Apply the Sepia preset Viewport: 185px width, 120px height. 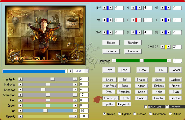pyautogui.click(x=141, y=92)
